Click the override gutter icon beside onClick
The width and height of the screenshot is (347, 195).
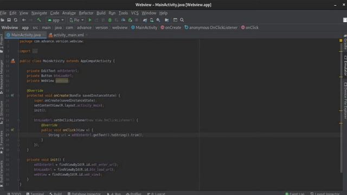(12, 130)
